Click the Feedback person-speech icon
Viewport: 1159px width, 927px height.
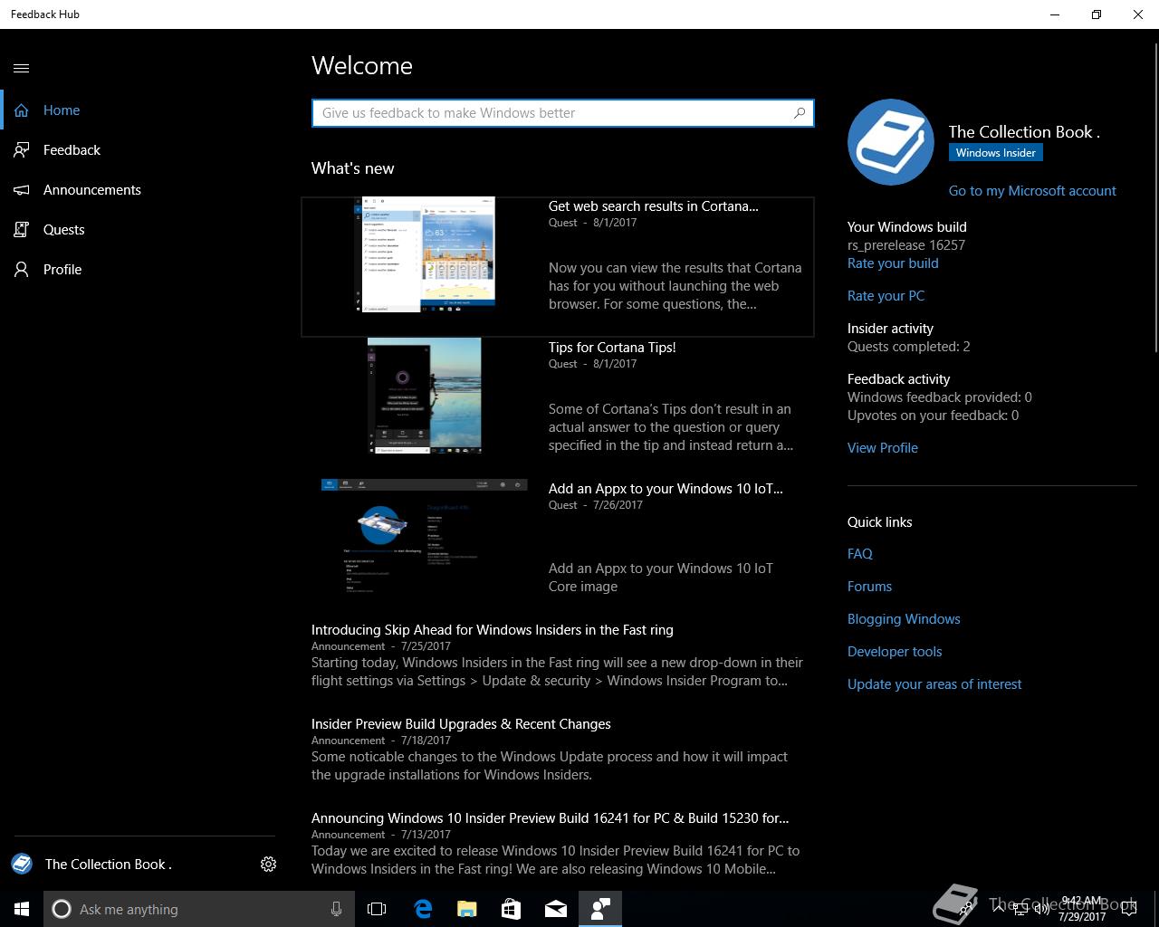point(22,150)
